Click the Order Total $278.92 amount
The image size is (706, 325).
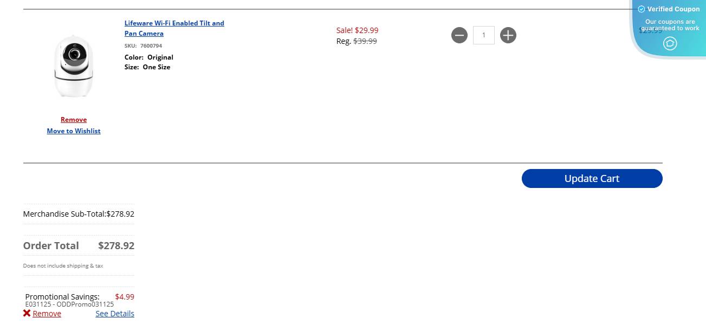pyautogui.click(x=116, y=246)
